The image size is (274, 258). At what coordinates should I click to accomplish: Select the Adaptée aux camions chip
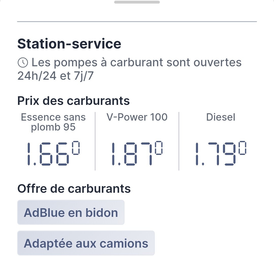86,243
